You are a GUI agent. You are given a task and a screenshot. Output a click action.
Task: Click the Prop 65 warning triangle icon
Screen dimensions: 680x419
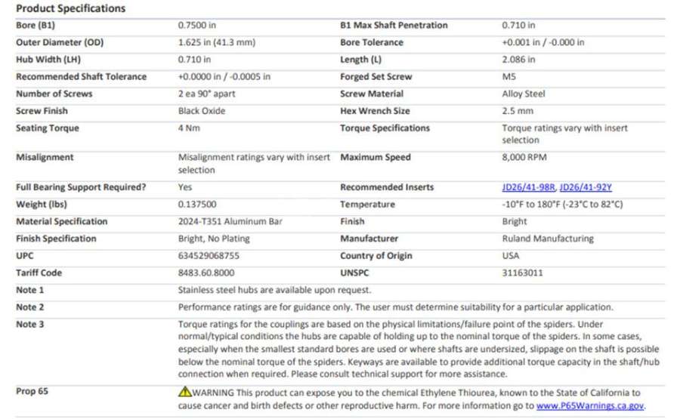click(185, 392)
